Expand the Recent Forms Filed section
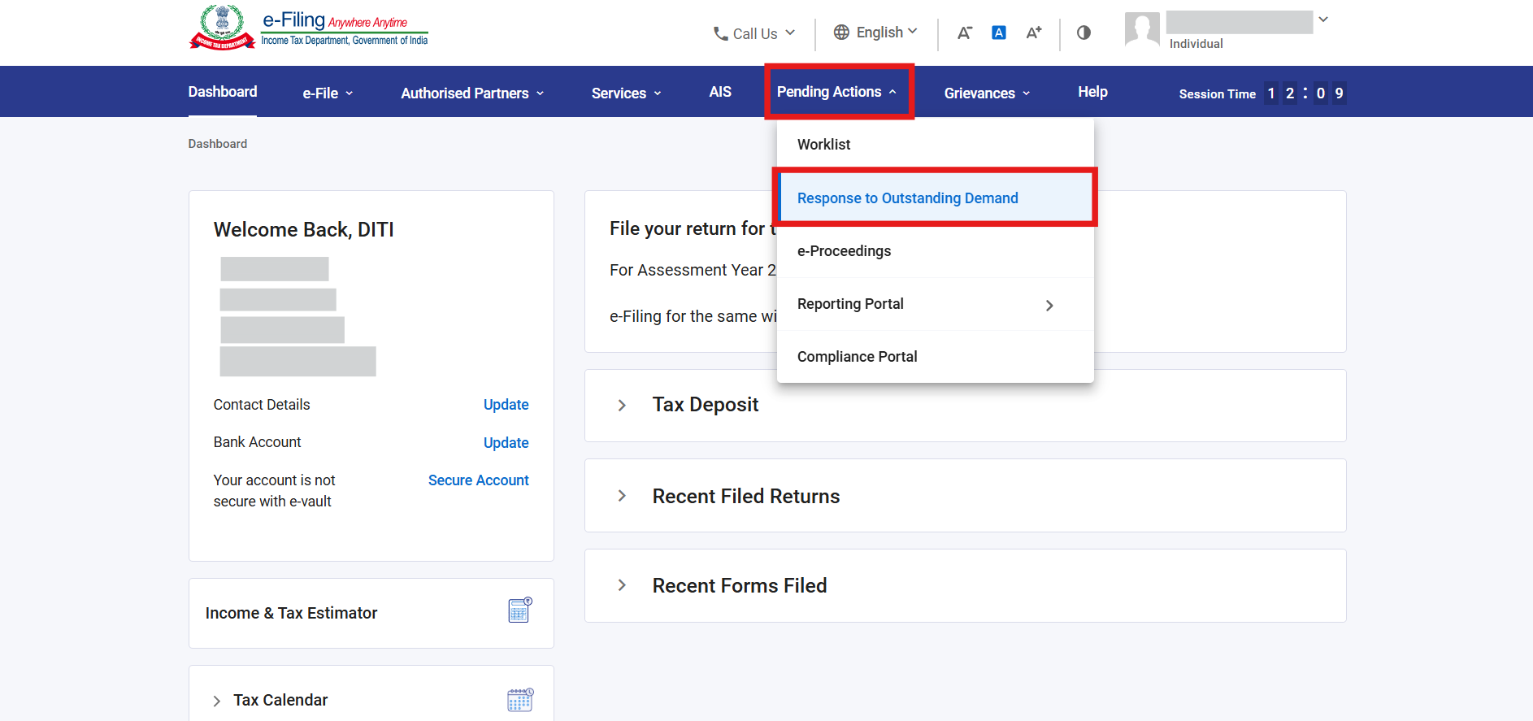Viewport: 1533px width, 721px height. [622, 585]
